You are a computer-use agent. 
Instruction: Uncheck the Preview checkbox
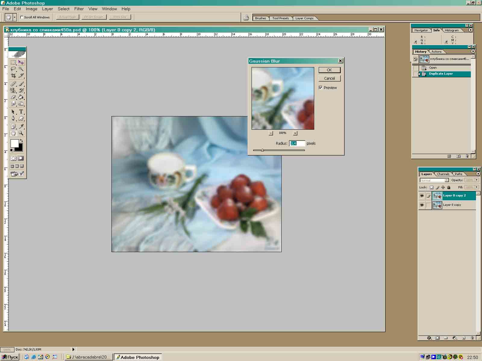coord(321,88)
